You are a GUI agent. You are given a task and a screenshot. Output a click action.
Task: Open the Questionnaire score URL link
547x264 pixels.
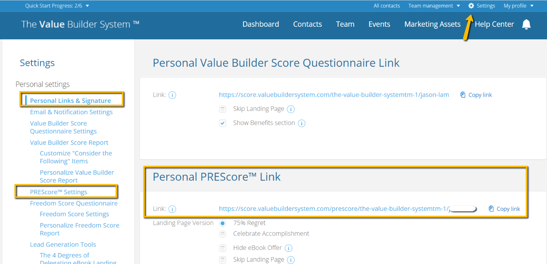click(334, 95)
